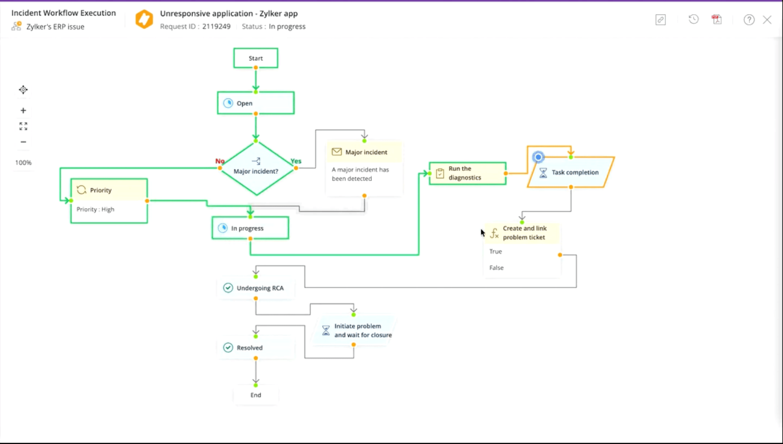Select the hourglass icon on Task completion
Screen dimensions: 783x444
coord(543,173)
